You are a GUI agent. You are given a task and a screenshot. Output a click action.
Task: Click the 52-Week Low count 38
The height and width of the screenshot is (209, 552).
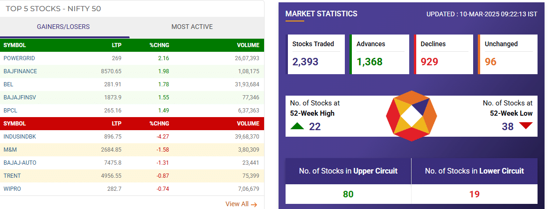coord(508,126)
